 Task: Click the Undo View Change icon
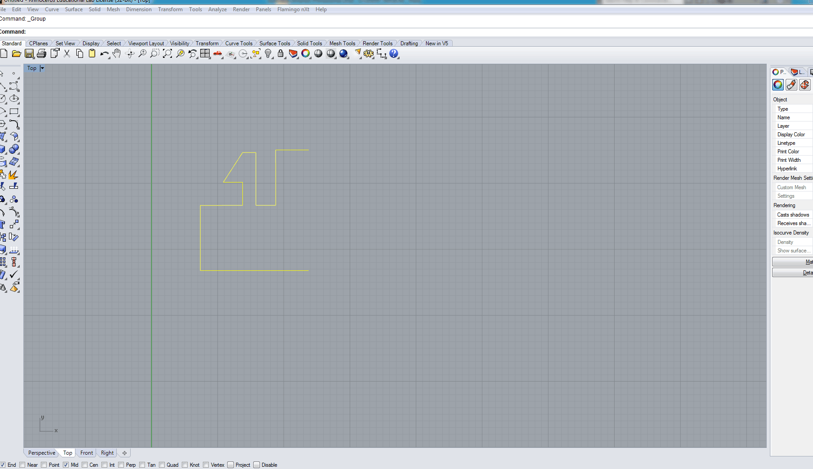(193, 54)
